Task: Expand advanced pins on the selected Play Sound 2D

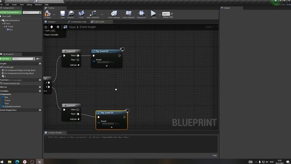Action: (x=111, y=128)
